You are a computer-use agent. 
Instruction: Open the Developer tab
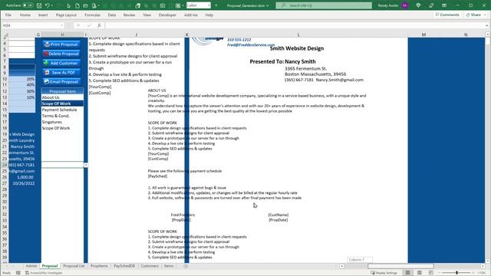click(167, 15)
